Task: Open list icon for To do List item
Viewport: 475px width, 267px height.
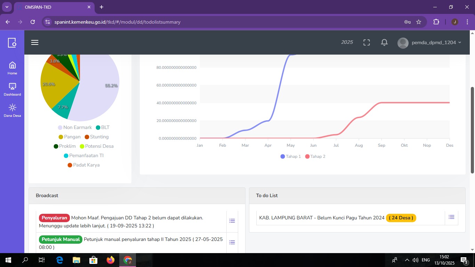Action: tap(451, 217)
